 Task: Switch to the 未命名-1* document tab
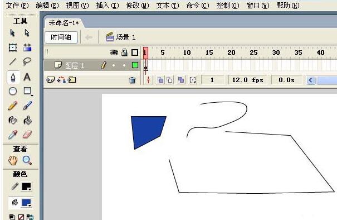(64, 23)
